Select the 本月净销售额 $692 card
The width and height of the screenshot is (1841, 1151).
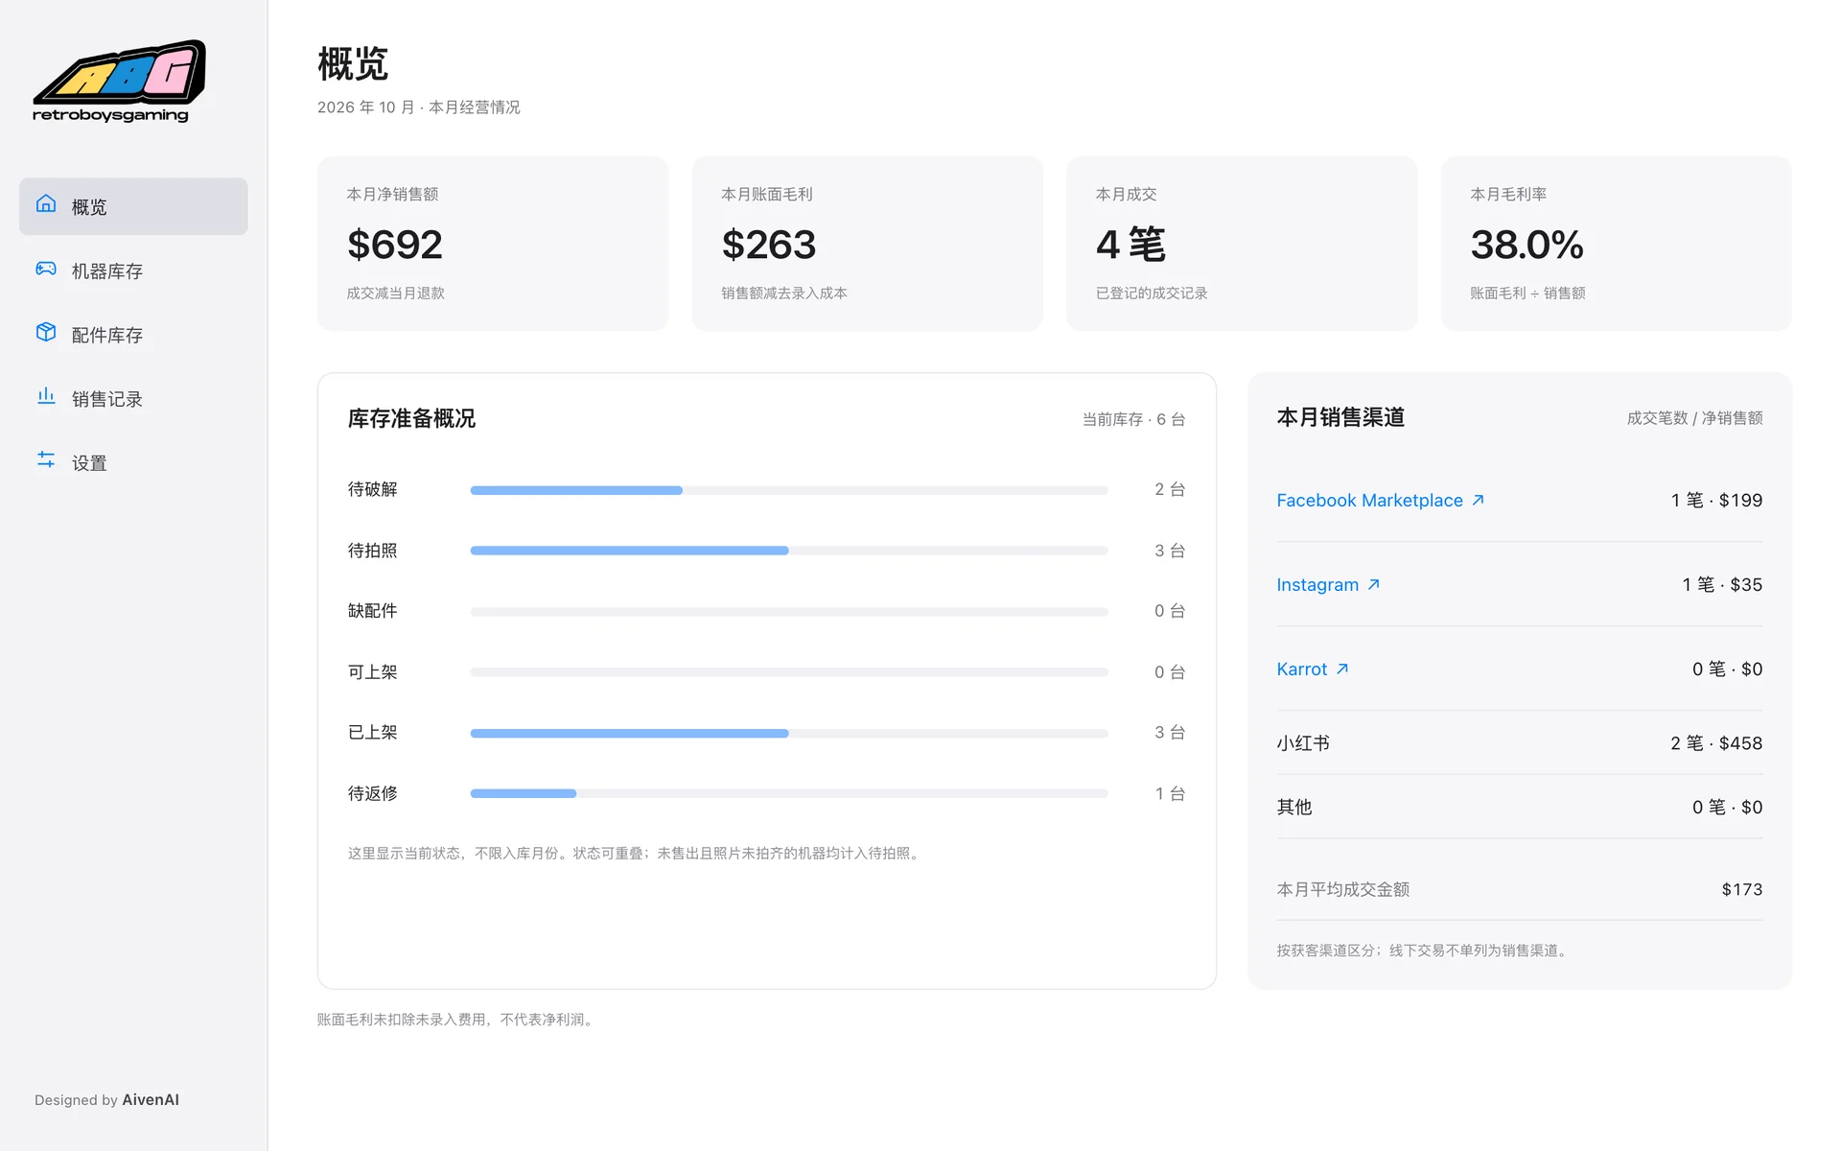pos(493,244)
